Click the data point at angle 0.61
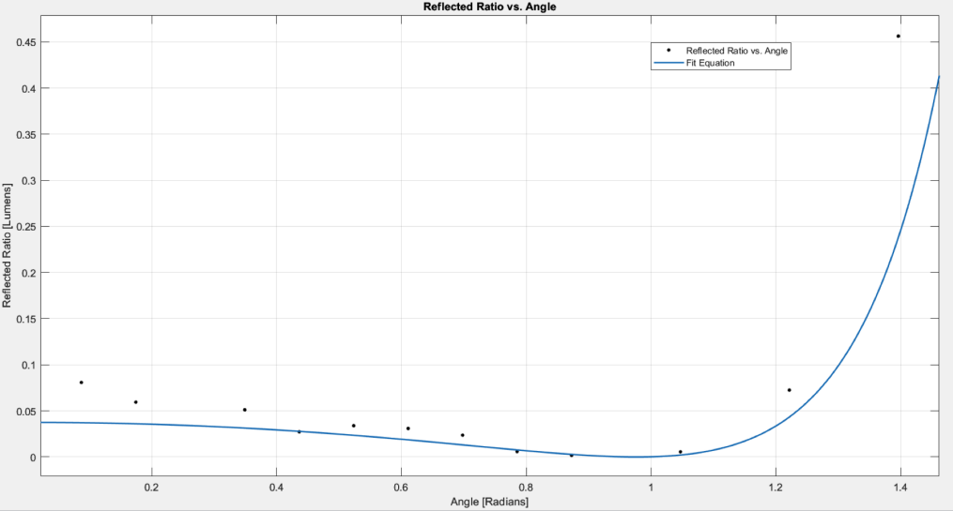 click(x=408, y=428)
